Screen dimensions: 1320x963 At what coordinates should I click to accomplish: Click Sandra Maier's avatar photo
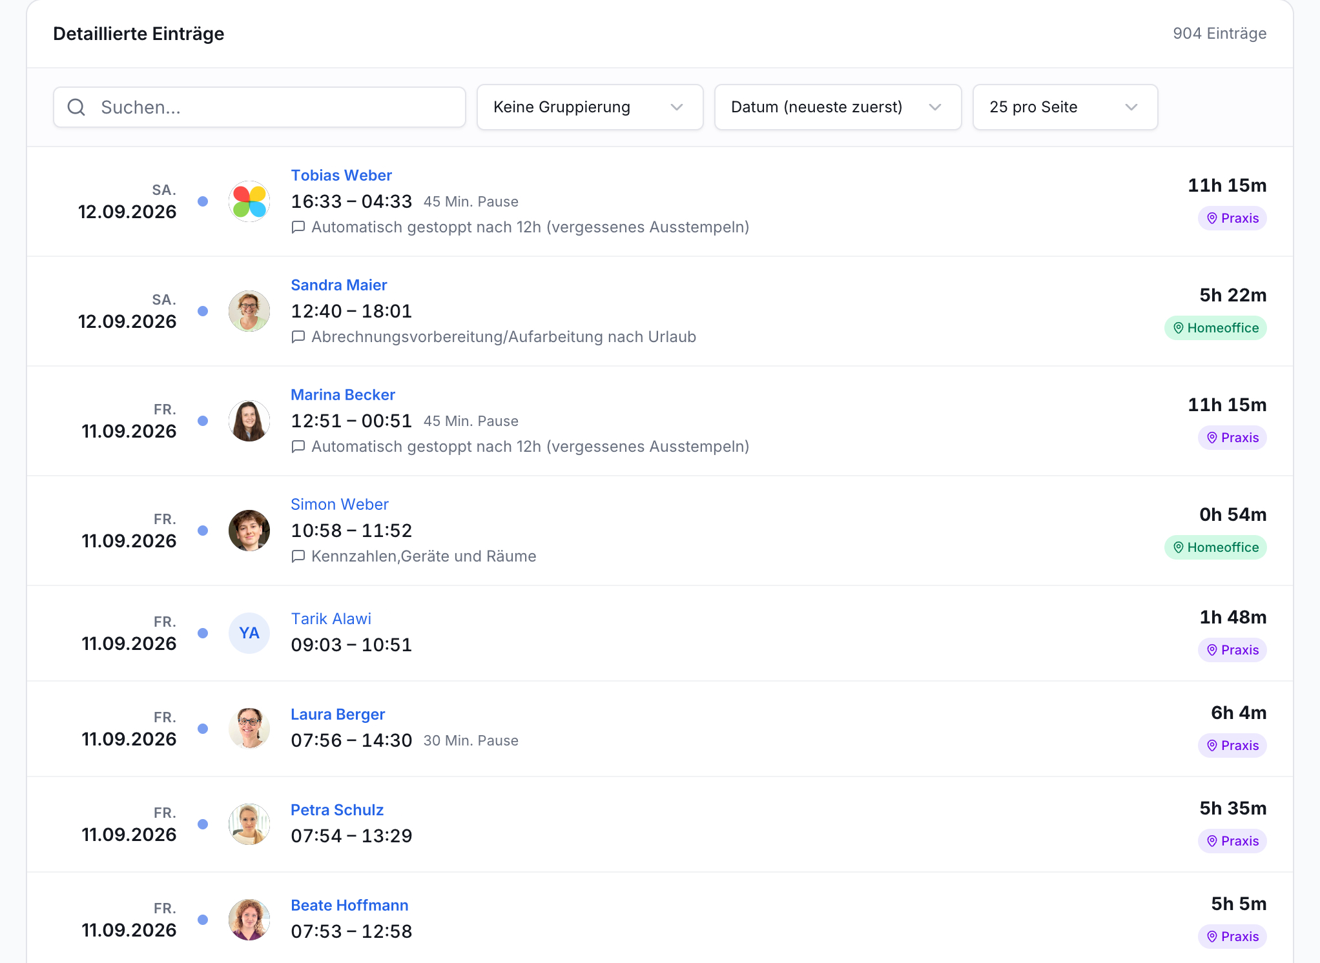(x=249, y=311)
